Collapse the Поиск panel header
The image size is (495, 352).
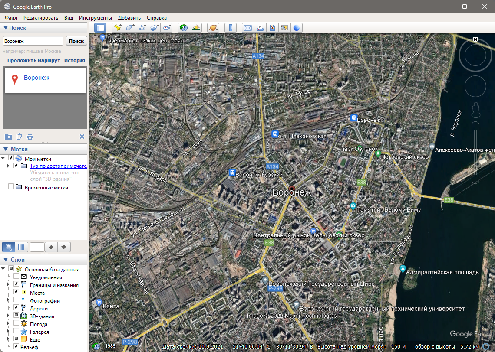(6, 28)
